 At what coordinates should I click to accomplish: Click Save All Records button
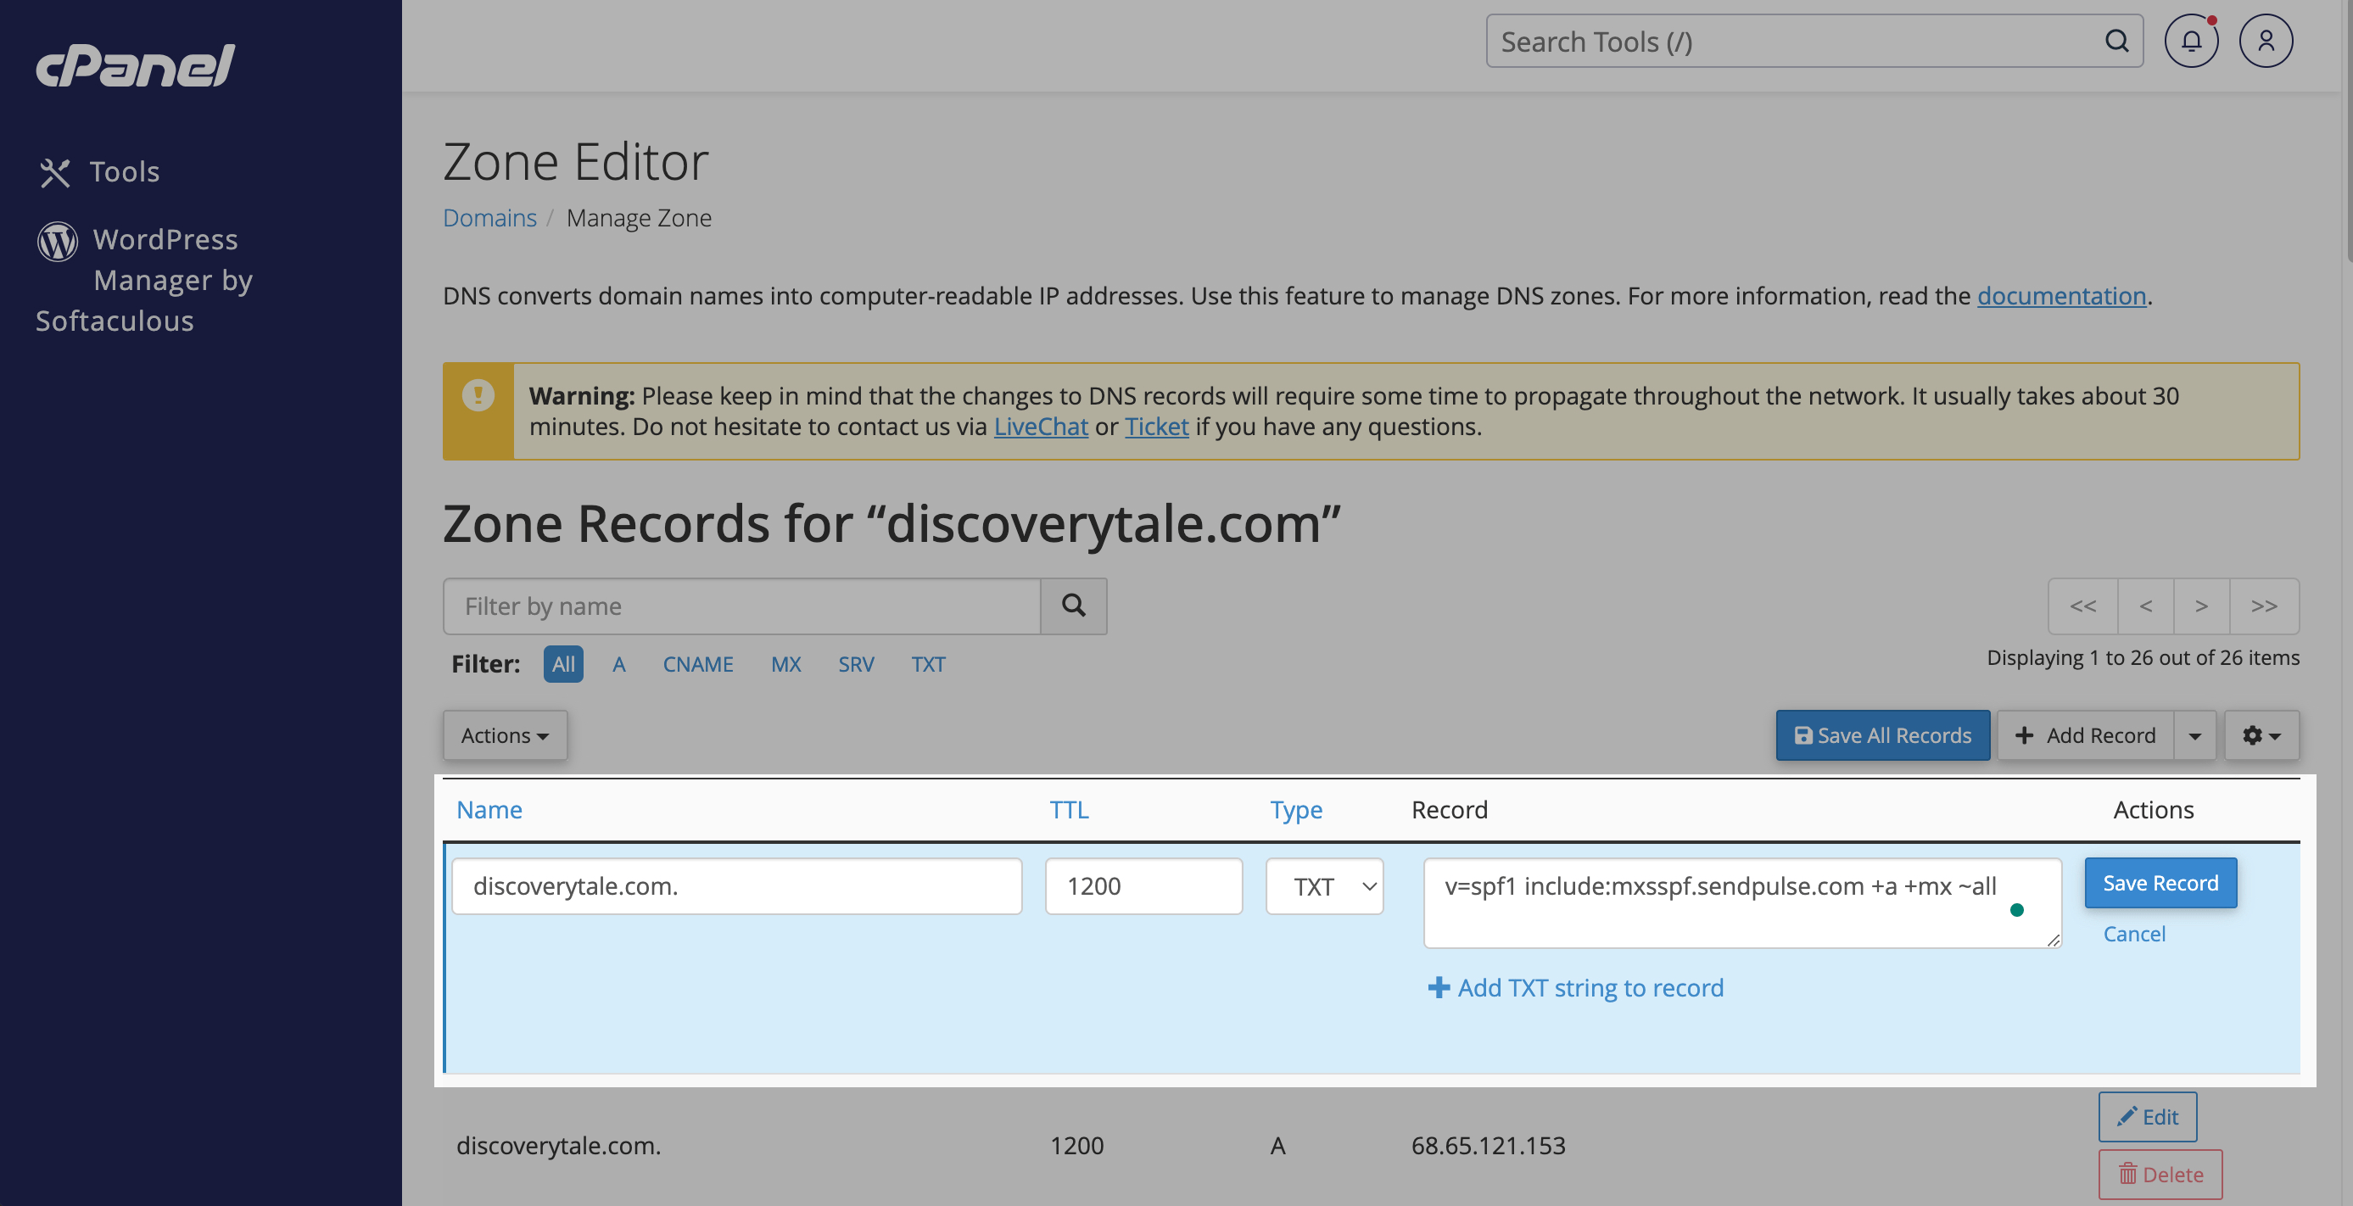[x=1881, y=735]
